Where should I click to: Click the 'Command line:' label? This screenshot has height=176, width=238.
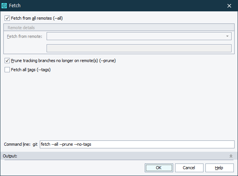(x=17, y=145)
